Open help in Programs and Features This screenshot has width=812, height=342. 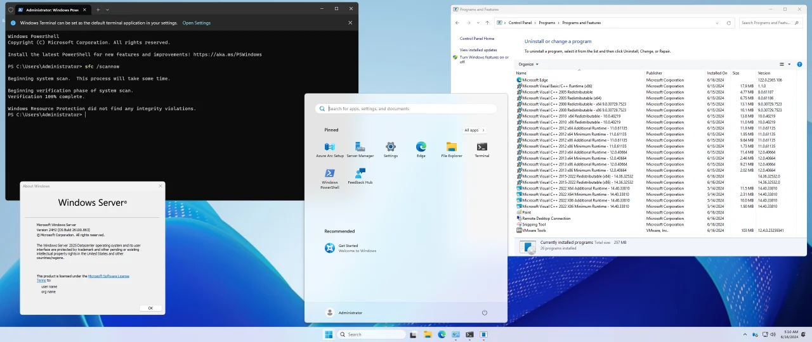(x=799, y=64)
